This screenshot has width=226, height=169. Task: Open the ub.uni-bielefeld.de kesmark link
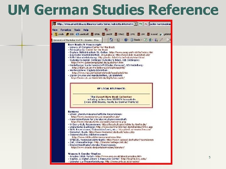point(98,78)
